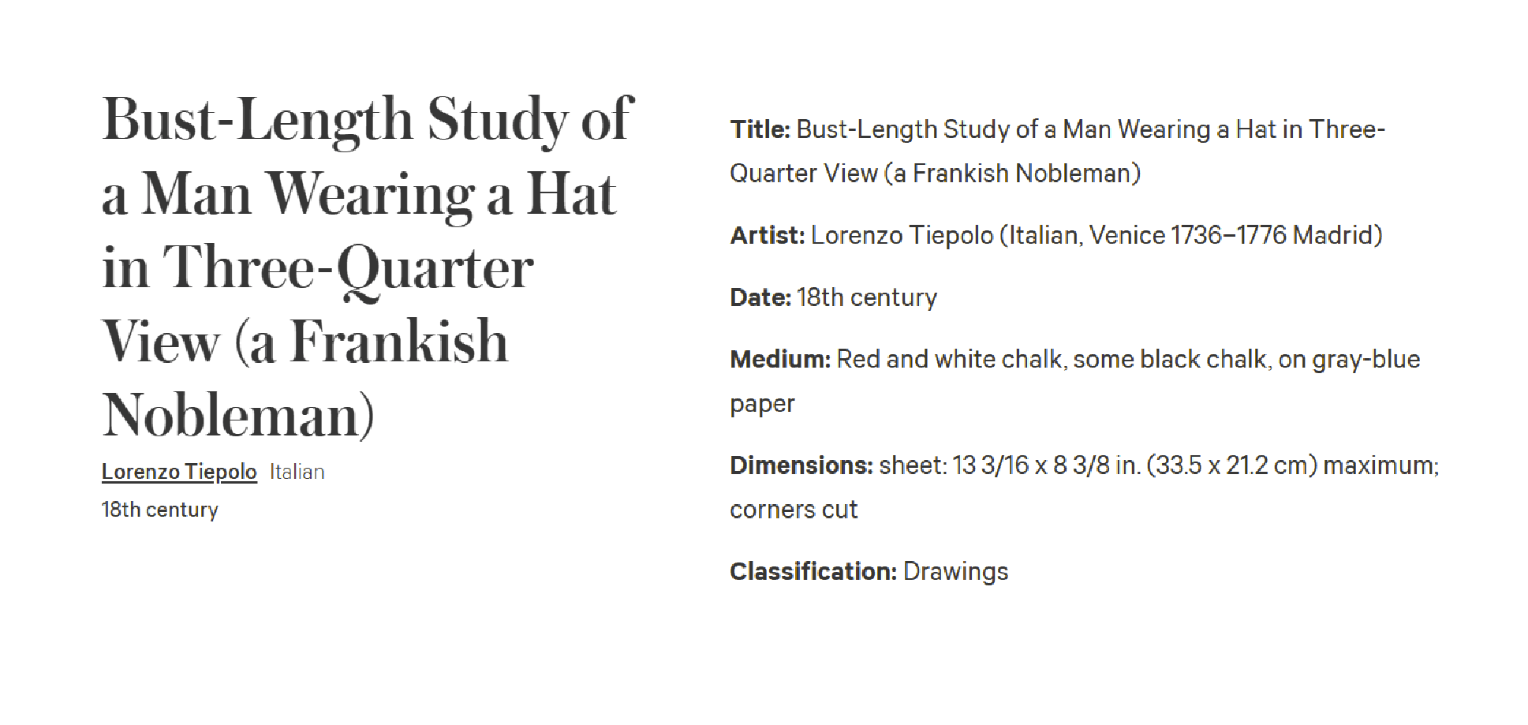Select the Lorenzo Tiepolo artist details text
Viewport: 1528px width, 725px height.
point(1096,235)
